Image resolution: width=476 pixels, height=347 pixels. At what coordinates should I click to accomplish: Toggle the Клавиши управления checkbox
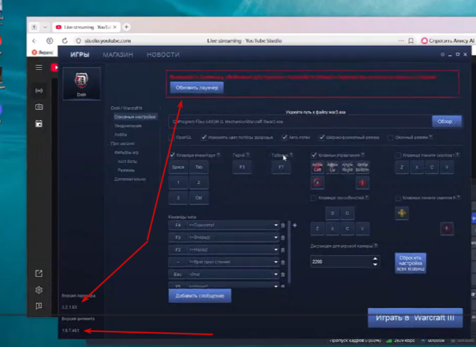point(314,155)
